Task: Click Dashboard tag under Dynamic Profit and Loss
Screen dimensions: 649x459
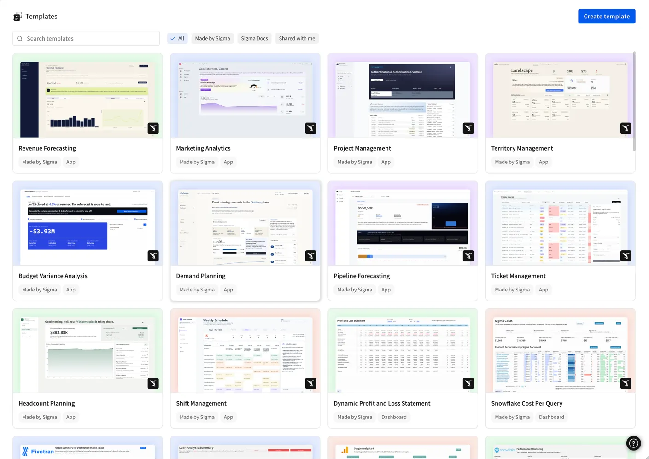Action: (x=394, y=417)
